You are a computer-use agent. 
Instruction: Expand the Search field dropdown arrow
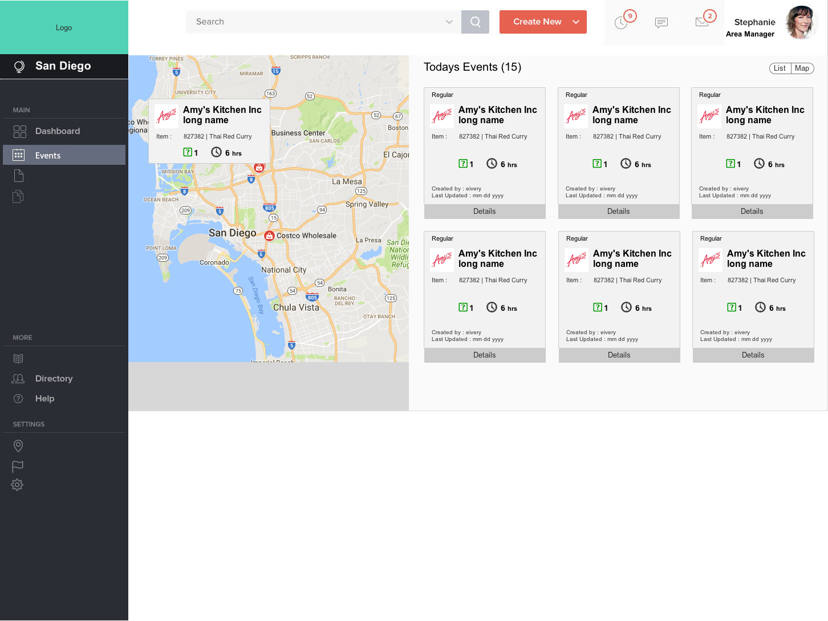point(449,22)
